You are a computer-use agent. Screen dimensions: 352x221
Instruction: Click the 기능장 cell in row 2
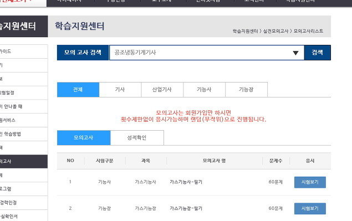pos(104,208)
